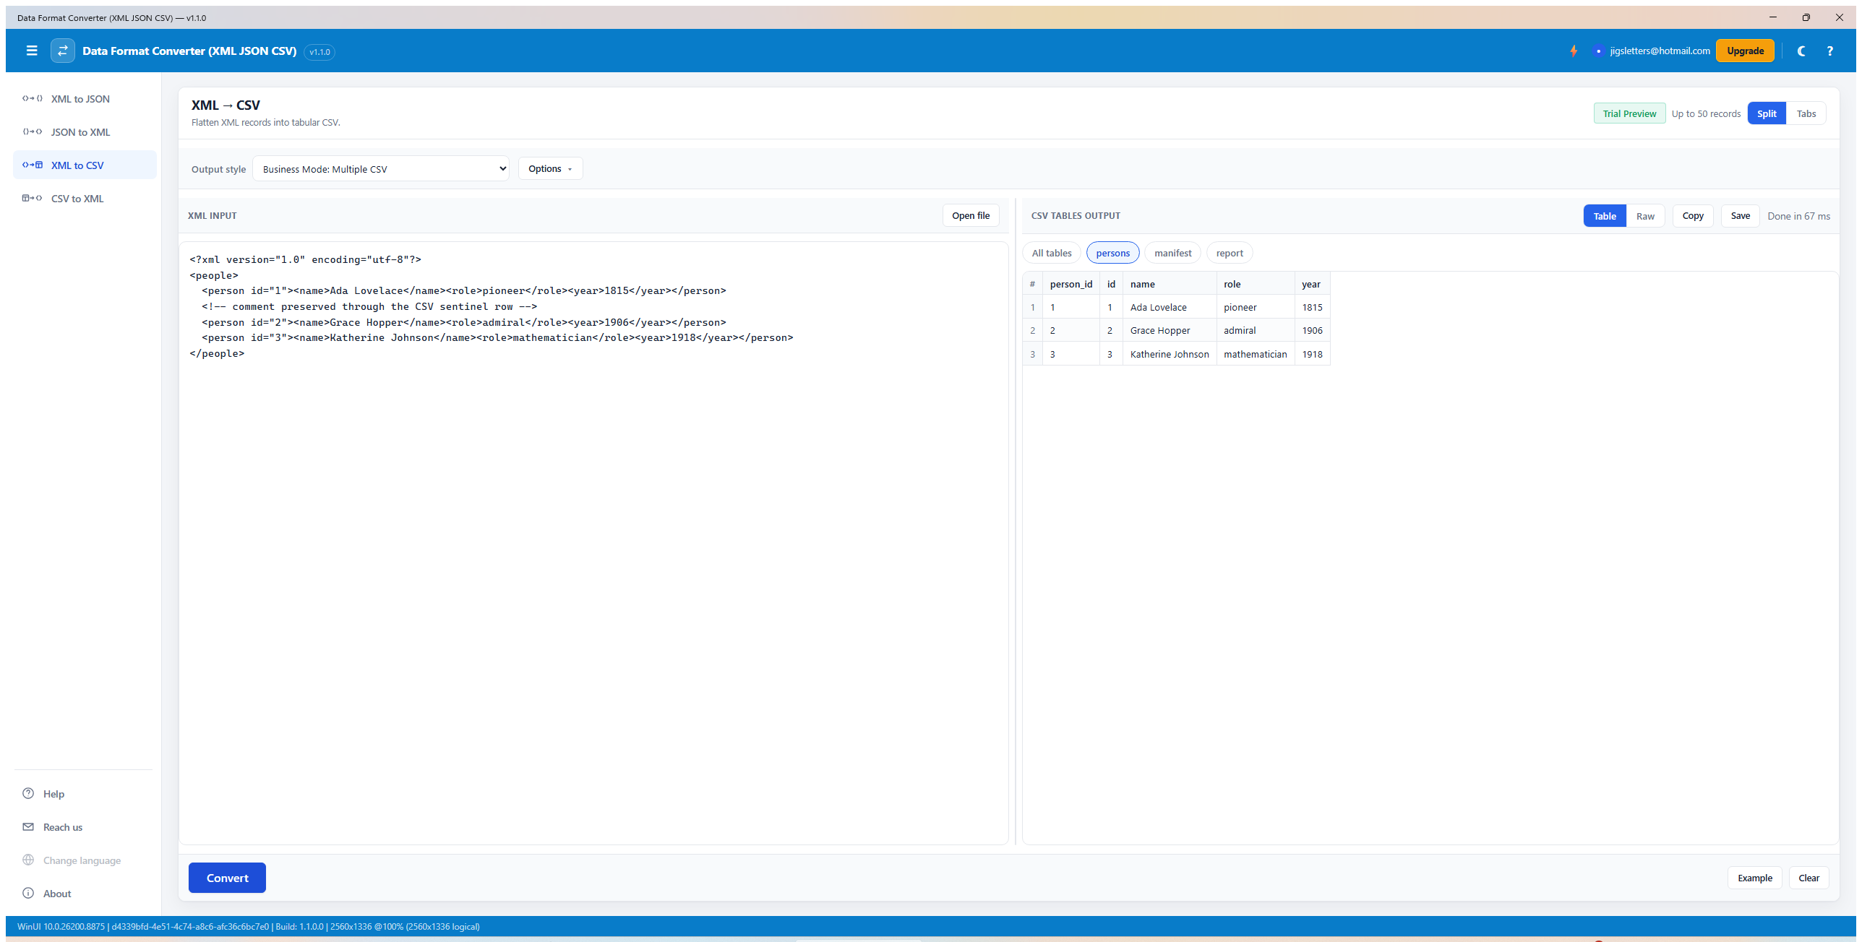Select the persons table tab
Image resolution: width=1862 pixels, height=942 pixels.
1112,253
